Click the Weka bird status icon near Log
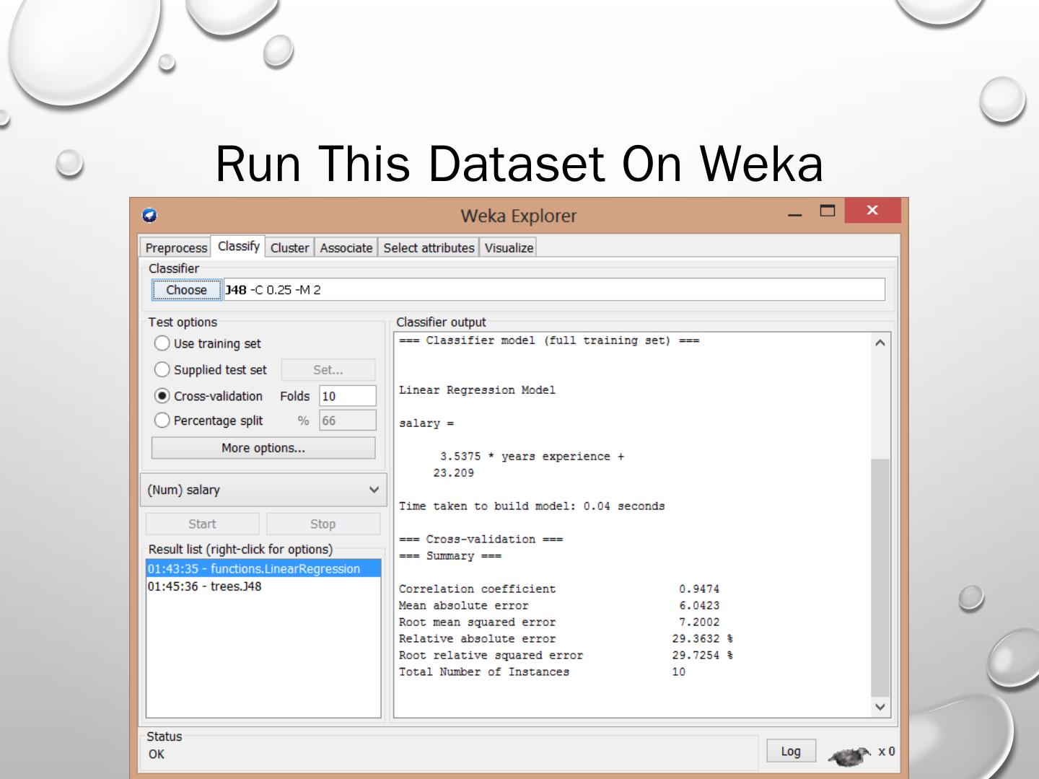 [x=850, y=755]
